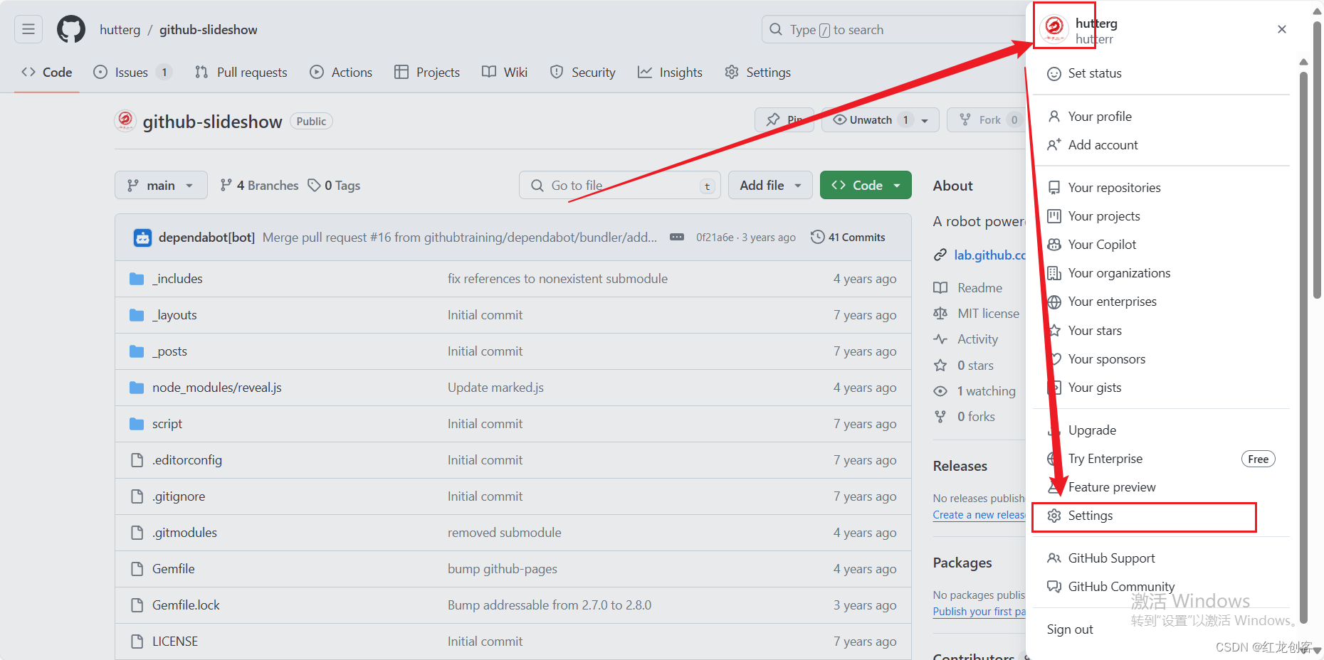Open the .gitmodules file
The width and height of the screenshot is (1324, 660).
click(184, 533)
